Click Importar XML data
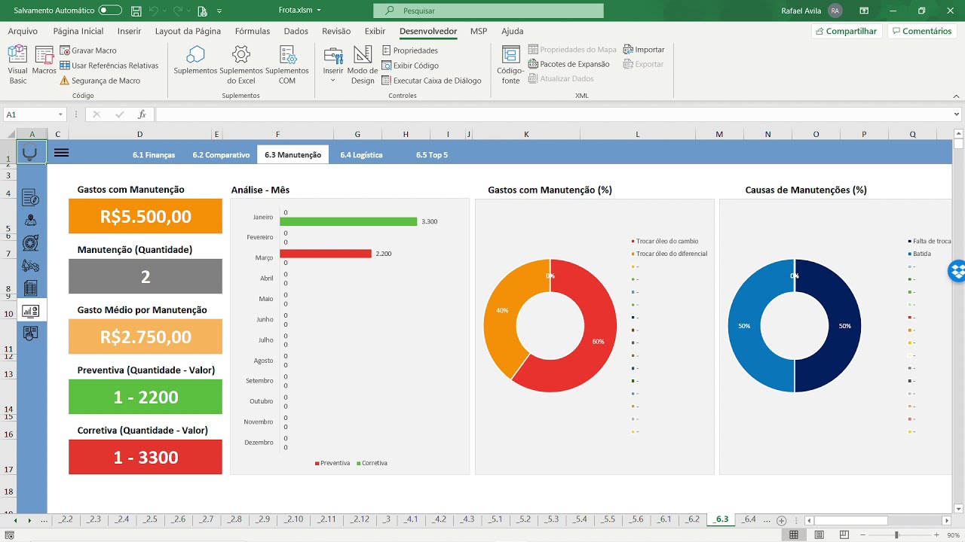The width and height of the screenshot is (965, 542). click(644, 50)
